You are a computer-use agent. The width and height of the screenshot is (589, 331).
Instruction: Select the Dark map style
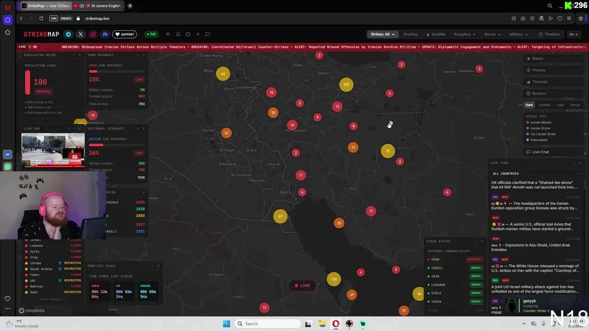[x=529, y=105]
